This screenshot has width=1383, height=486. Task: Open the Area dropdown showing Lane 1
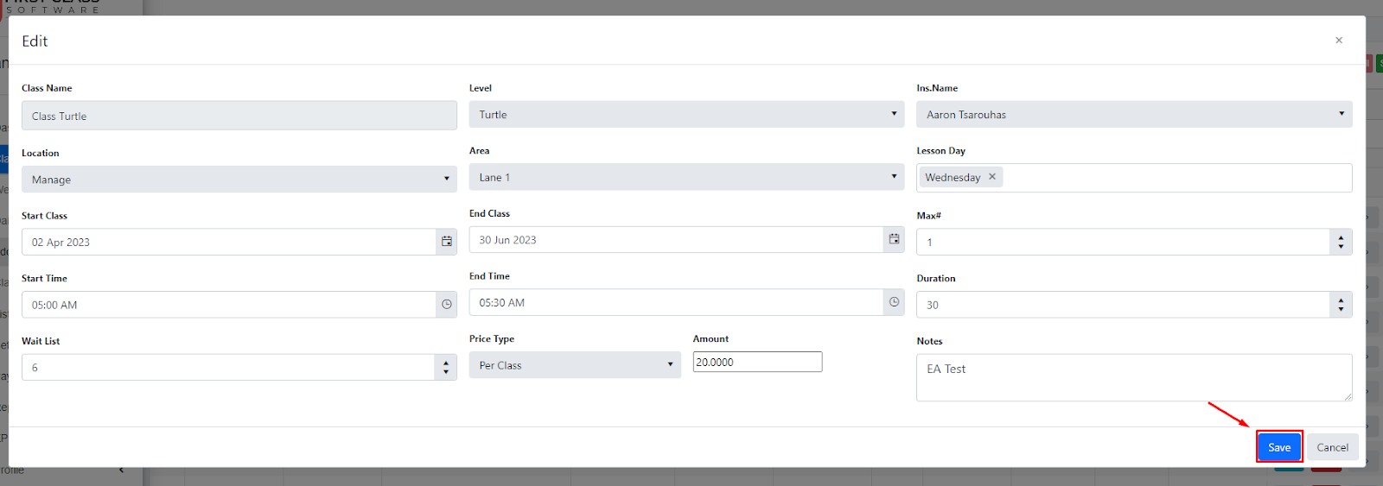click(686, 177)
